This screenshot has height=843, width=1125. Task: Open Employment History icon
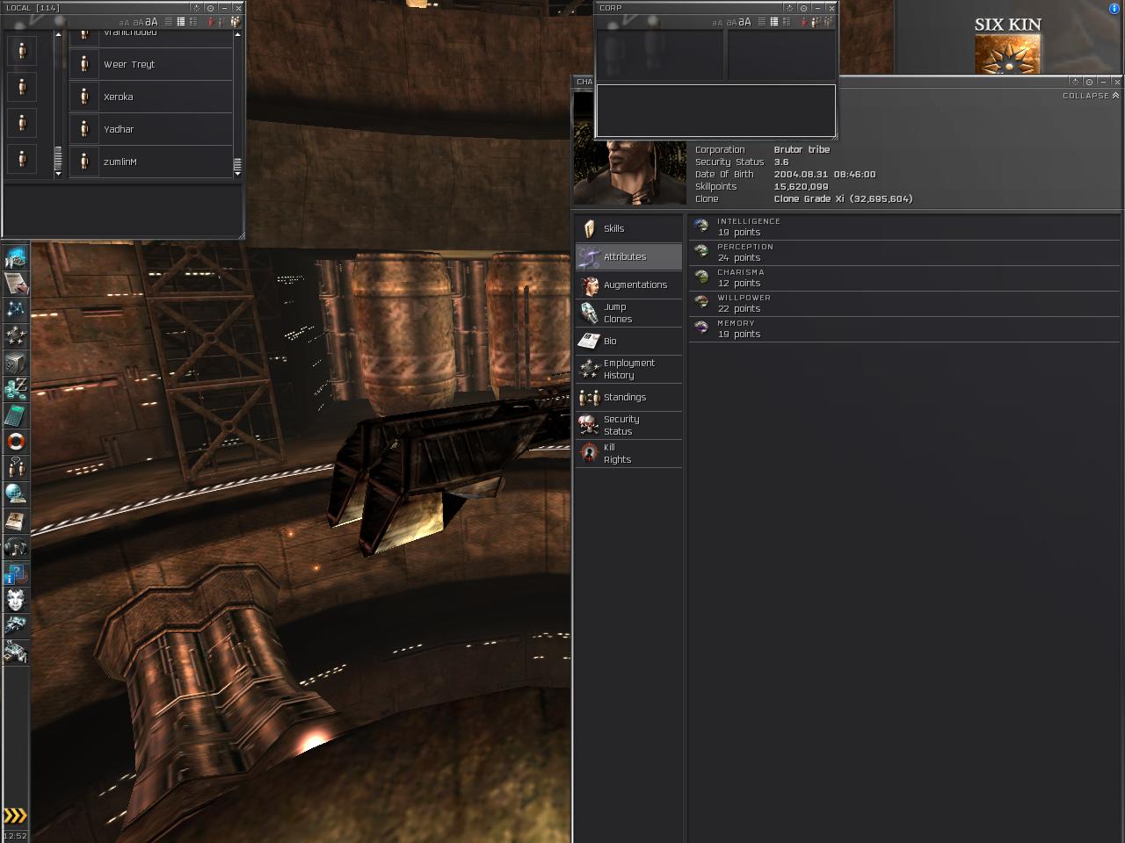pos(589,369)
